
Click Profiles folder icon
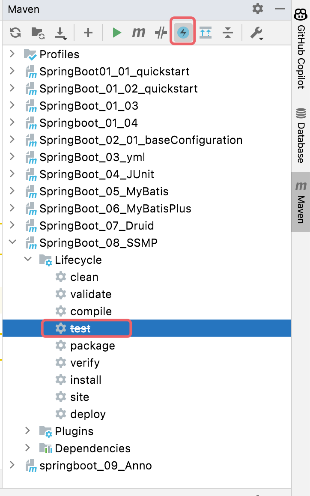tap(30, 55)
